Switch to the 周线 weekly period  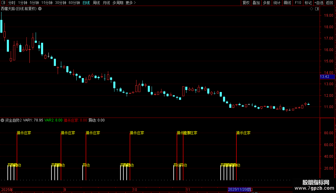click(96, 3)
